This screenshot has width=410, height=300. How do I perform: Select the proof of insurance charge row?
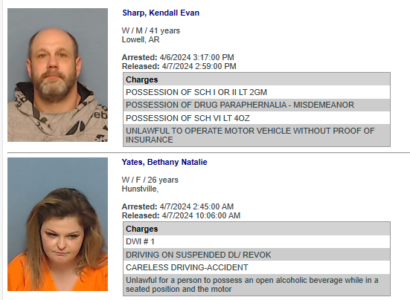point(257,135)
